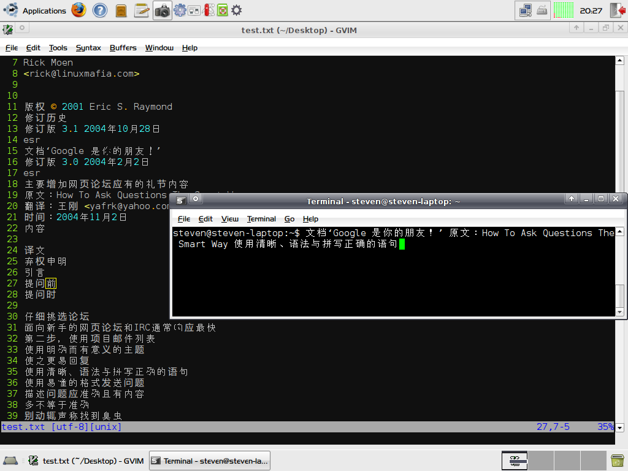Open the blue gear settings launcher
Viewport: 628px width, 471px height.
(180, 10)
